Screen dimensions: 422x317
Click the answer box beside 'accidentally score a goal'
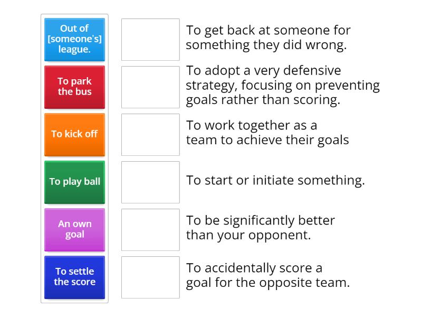click(150, 277)
